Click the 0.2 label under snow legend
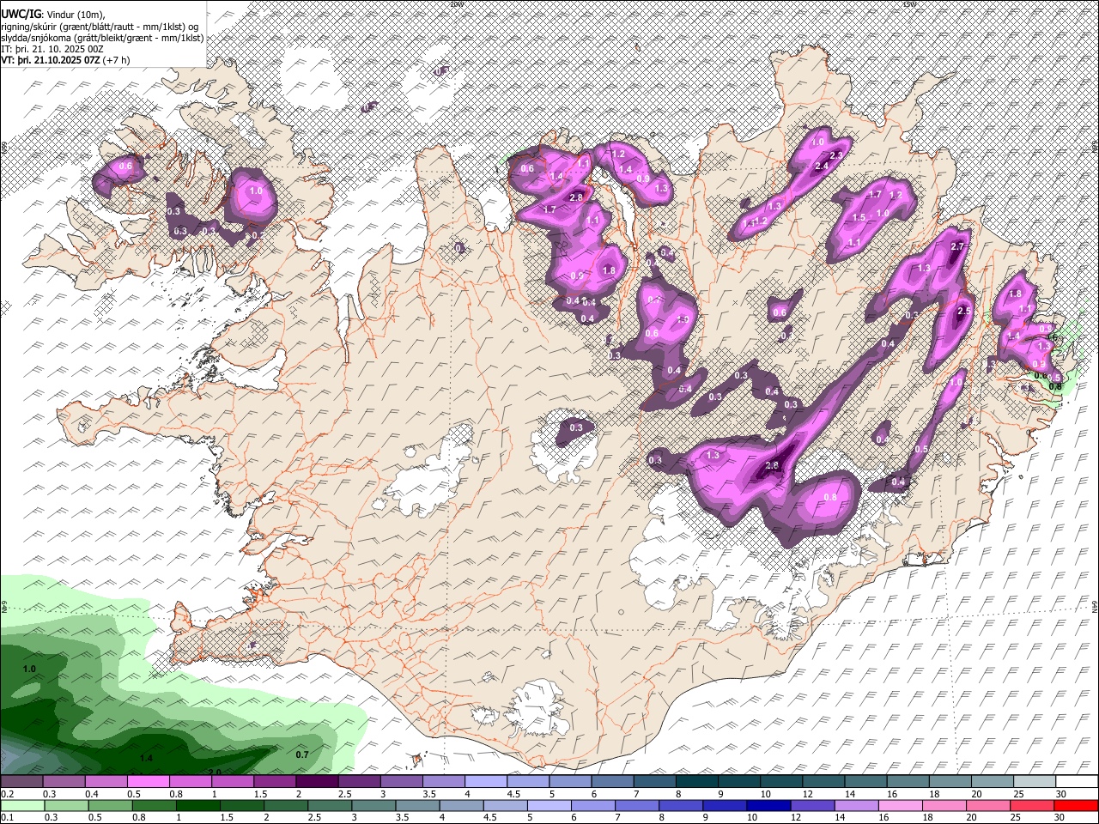The height and width of the screenshot is (824, 1099). pyautogui.click(x=8, y=794)
